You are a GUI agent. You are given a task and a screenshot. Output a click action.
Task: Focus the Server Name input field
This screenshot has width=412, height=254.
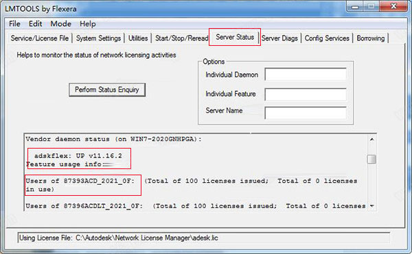[x=306, y=113]
